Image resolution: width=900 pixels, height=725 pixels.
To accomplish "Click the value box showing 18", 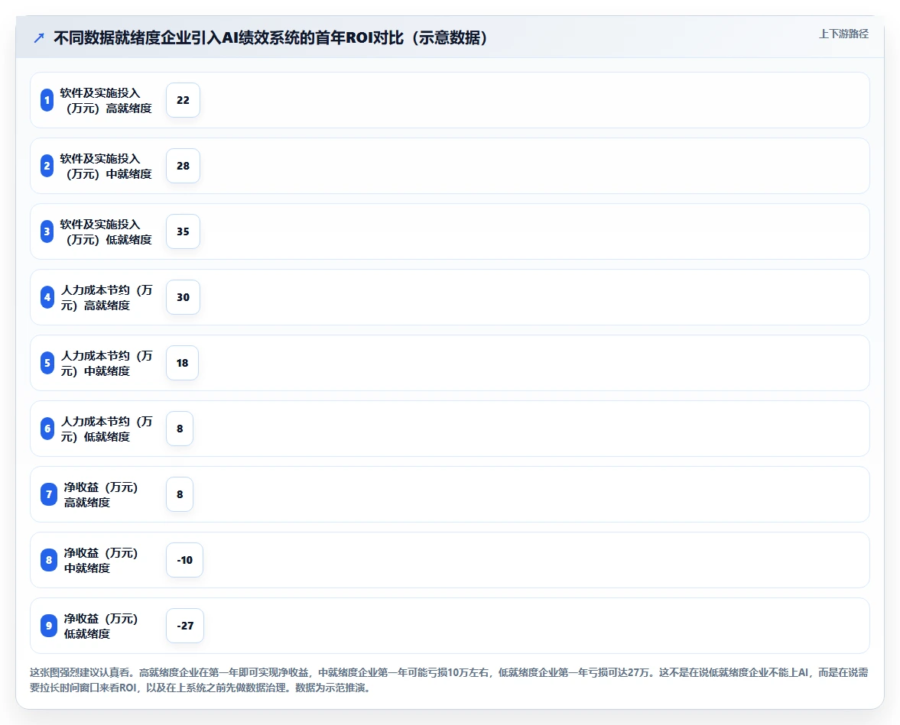I will coord(183,363).
